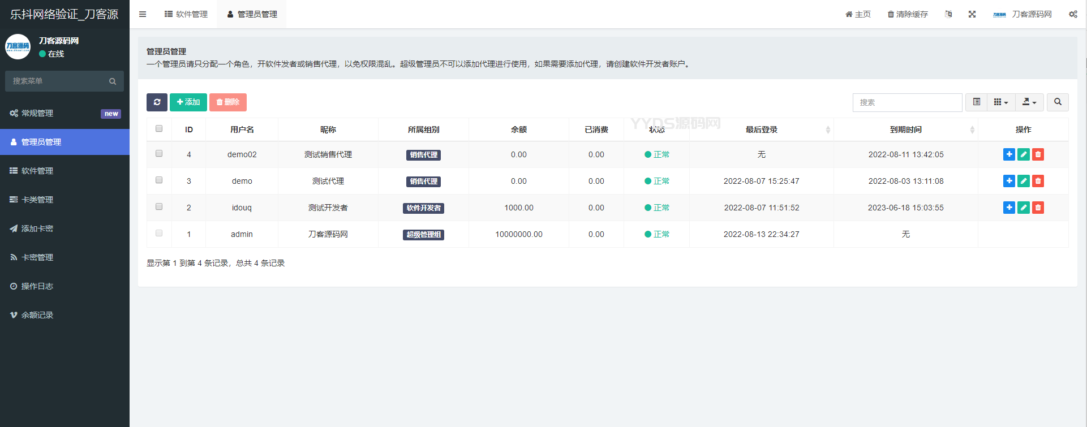This screenshot has width=1087, height=427.
Task: Toggle the card view icon in table toolbar
Action: coord(976,102)
